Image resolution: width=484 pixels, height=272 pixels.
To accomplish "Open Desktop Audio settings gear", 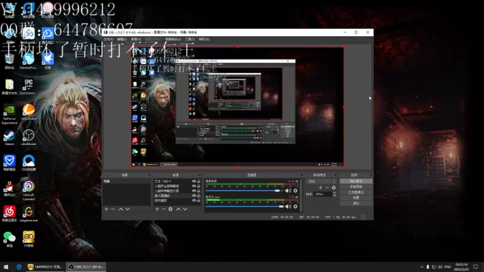I will coord(295,190).
